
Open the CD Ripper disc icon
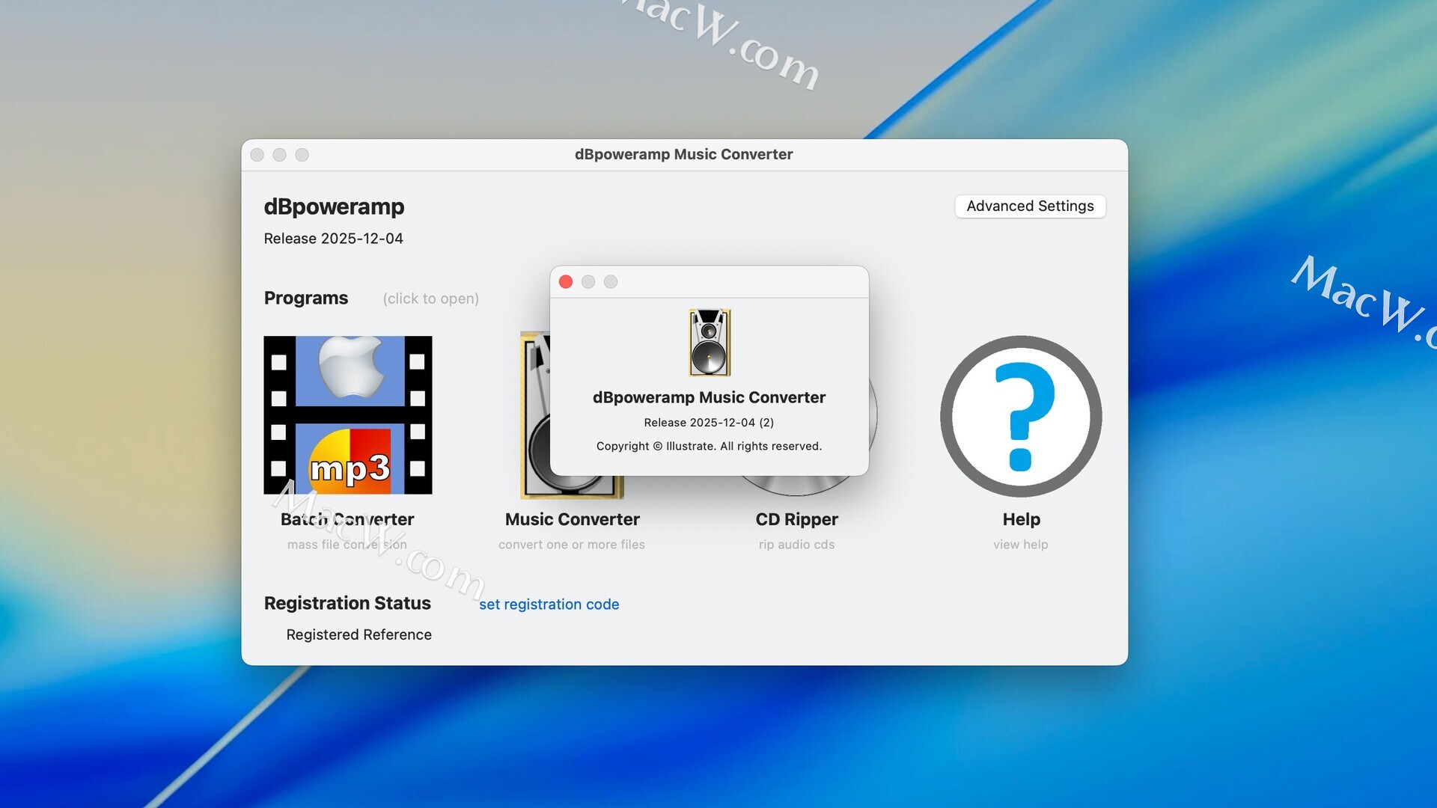(x=796, y=486)
